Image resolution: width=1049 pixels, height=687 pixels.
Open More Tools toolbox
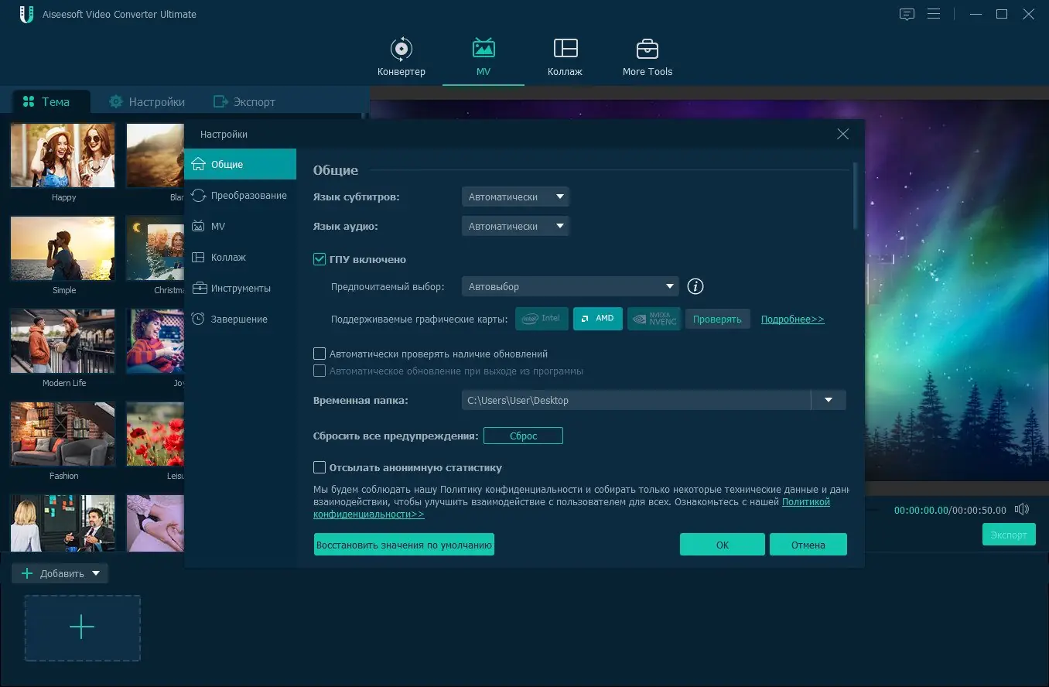click(x=648, y=56)
